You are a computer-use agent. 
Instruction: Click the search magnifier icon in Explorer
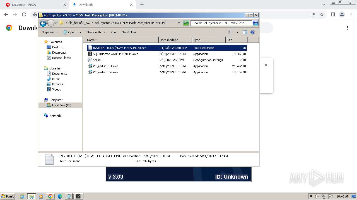click(255, 23)
